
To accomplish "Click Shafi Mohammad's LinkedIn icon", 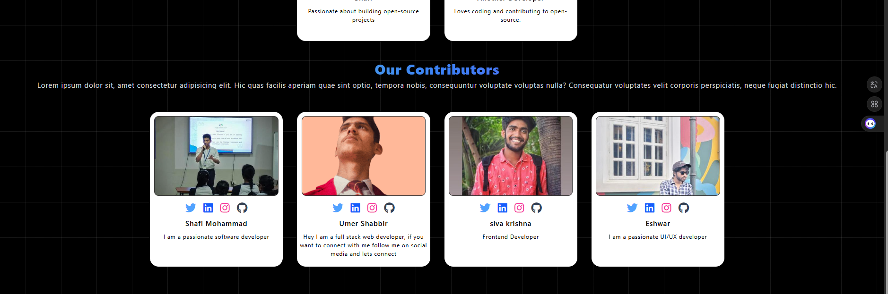I will click(208, 208).
